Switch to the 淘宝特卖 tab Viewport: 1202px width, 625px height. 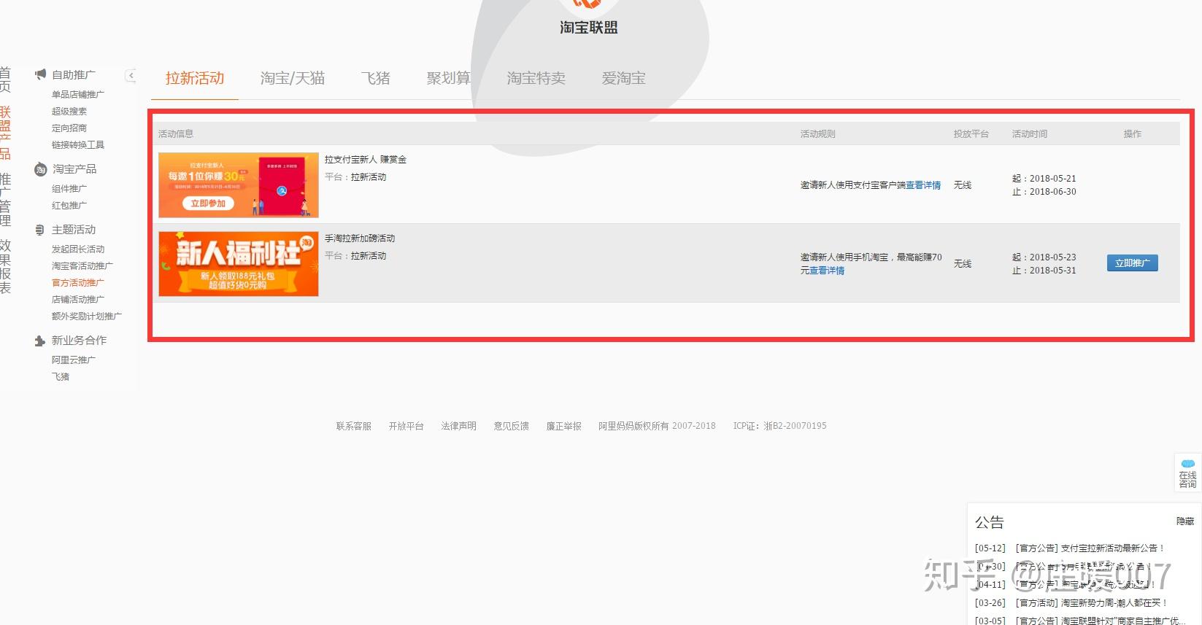tap(536, 78)
